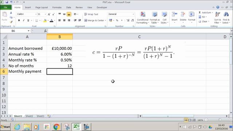Click Decrease Font Size icon
Screen dimensions: 233x131
(54, 14)
